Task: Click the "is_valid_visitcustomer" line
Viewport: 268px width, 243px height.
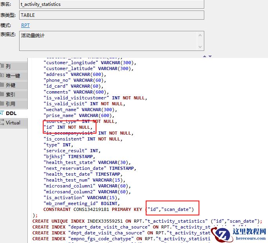Action: point(95,98)
